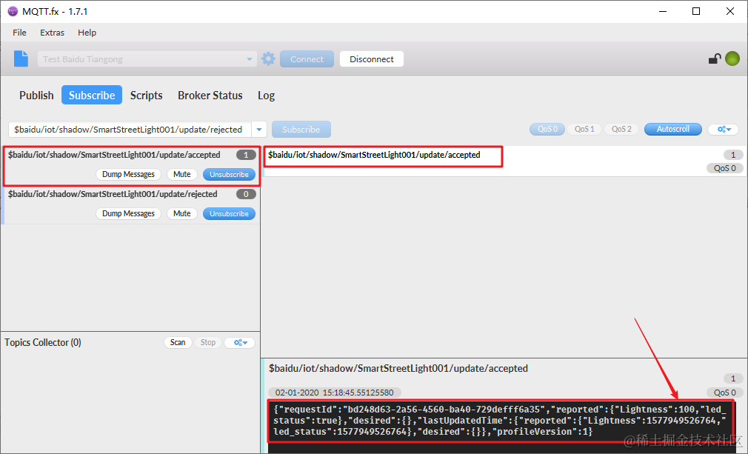Click the Topics Collector (0) heading
This screenshot has height=454, width=748.
[x=43, y=342]
